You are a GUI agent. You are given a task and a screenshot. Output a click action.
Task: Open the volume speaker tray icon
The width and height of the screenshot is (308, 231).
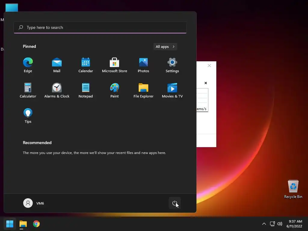tap(280, 224)
